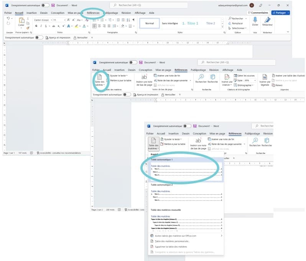Open font size 11 dropdown in top window
Viewport: 306px width, 261px height.
pyautogui.click(x=64, y=20)
